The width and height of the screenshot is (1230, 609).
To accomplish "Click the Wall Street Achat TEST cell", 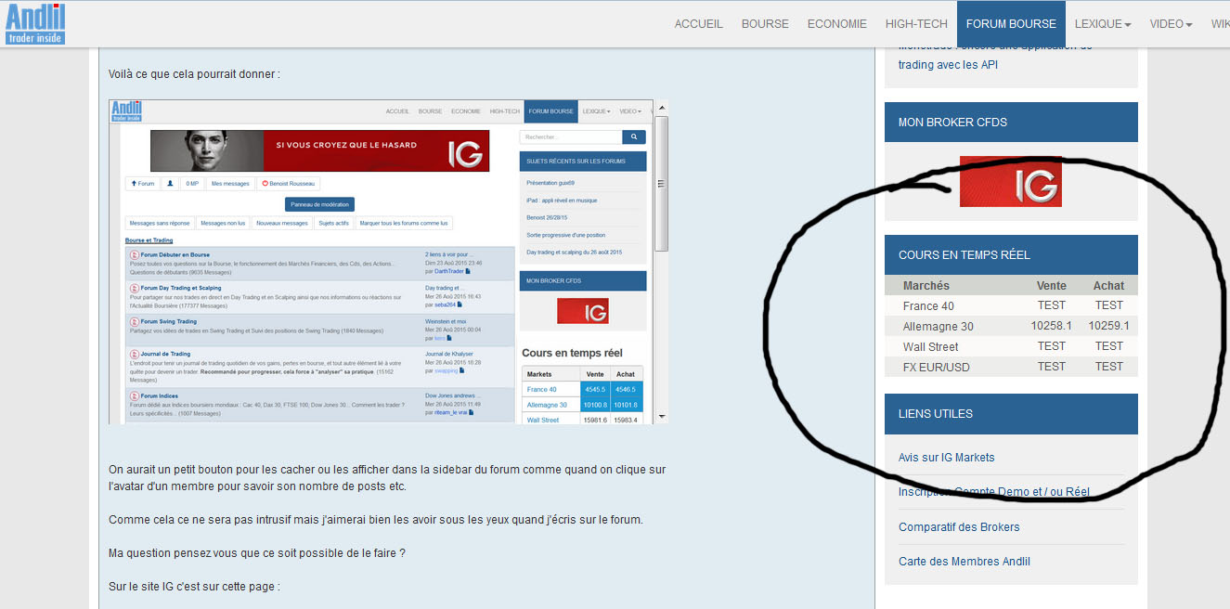I will click(x=1108, y=346).
